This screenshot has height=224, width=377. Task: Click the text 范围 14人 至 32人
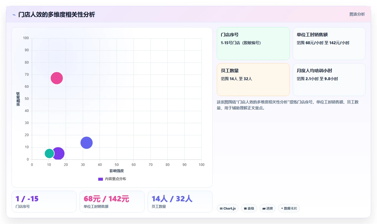pos(237,79)
